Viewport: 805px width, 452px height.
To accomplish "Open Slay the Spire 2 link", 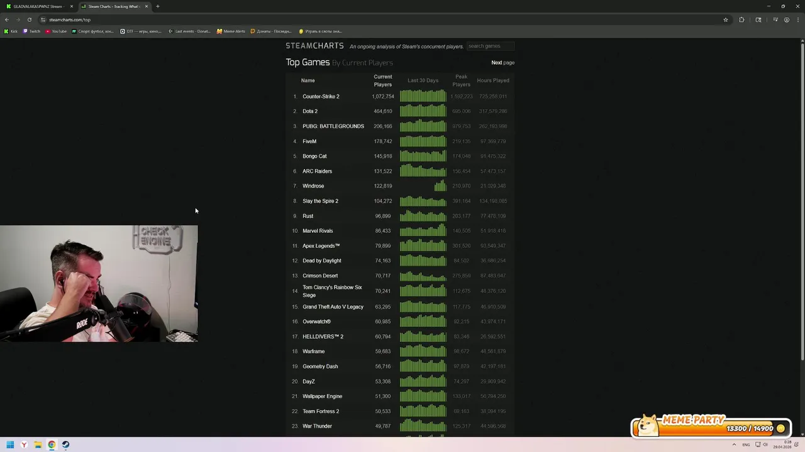I will (x=320, y=201).
